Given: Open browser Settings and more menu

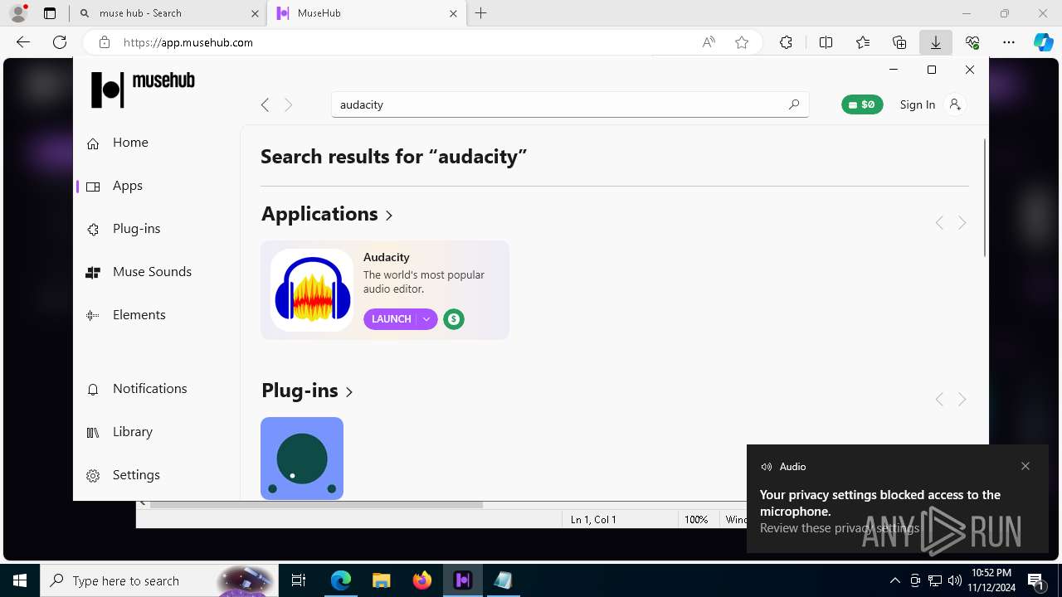Looking at the screenshot, I should pos(1009,42).
